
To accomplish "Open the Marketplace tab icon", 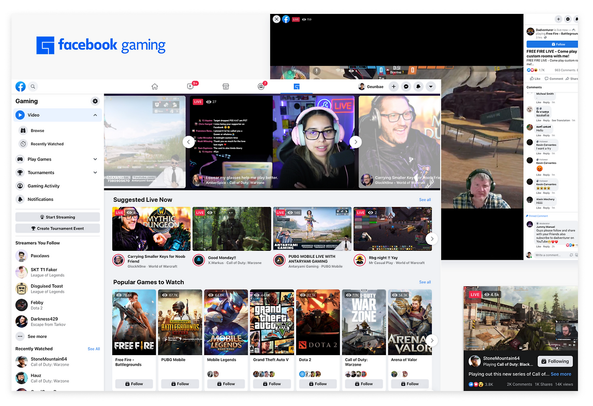I will (x=226, y=87).
